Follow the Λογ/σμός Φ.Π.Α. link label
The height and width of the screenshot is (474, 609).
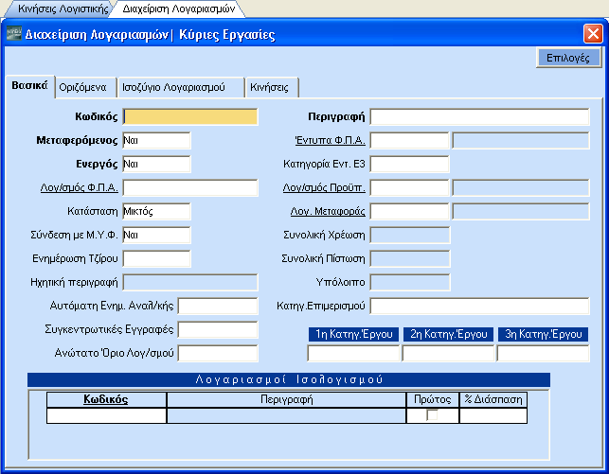click(79, 187)
